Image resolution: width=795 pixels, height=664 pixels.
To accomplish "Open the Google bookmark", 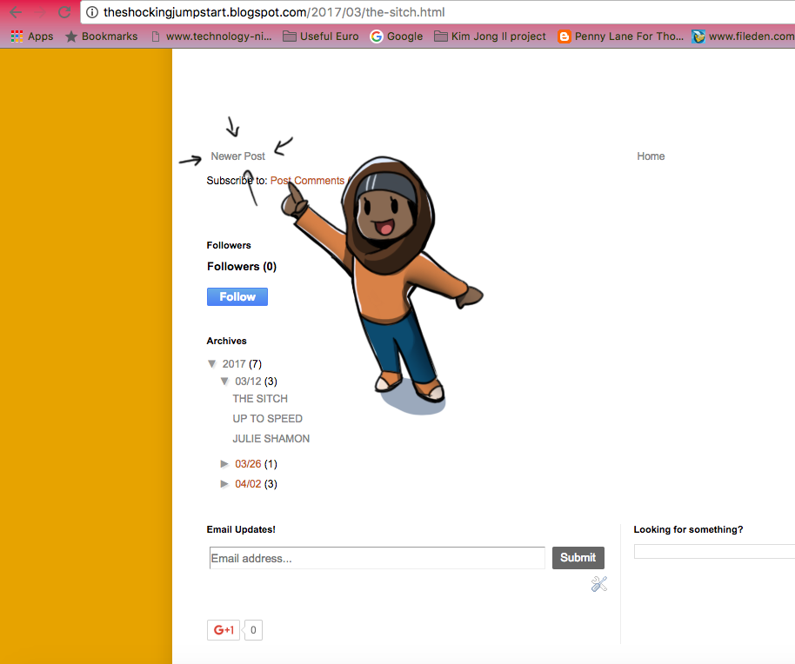I will 397,37.
